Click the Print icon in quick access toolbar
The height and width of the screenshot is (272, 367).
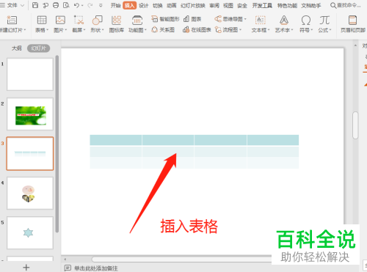[56, 5]
